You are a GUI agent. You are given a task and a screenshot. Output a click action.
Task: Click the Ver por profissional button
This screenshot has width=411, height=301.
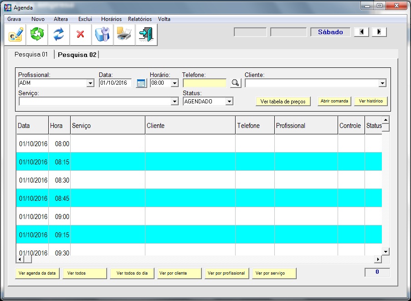pos(226,273)
